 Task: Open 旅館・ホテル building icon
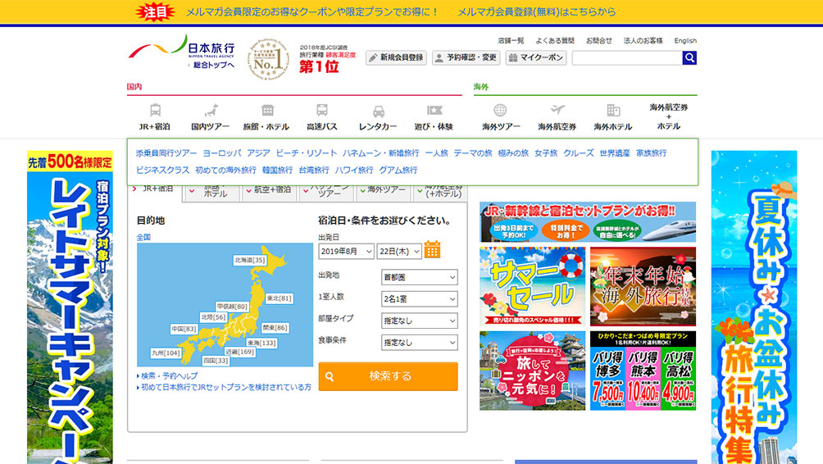tap(267, 110)
